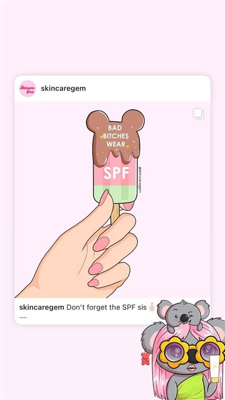Tap the small koala sitting on the head
The width and height of the screenshot is (225, 400).
(x=182, y=315)
